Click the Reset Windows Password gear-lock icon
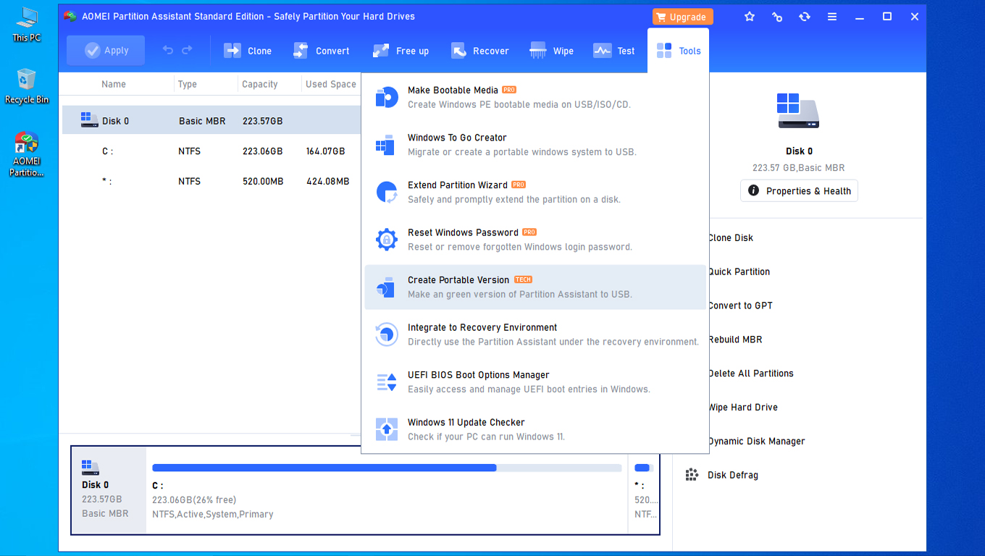The height and width of the screenshot is (556, 985). pos(387,240)
